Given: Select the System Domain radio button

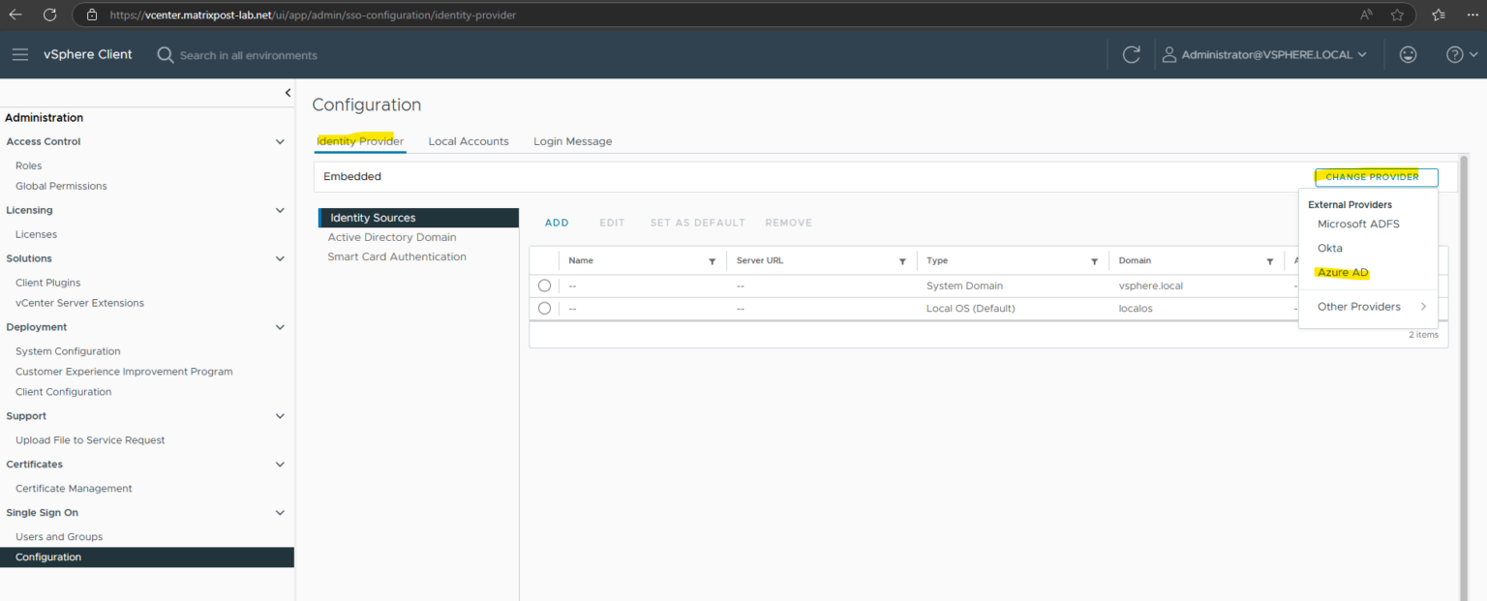Looking at the screenshot, I should pos(544,285).
